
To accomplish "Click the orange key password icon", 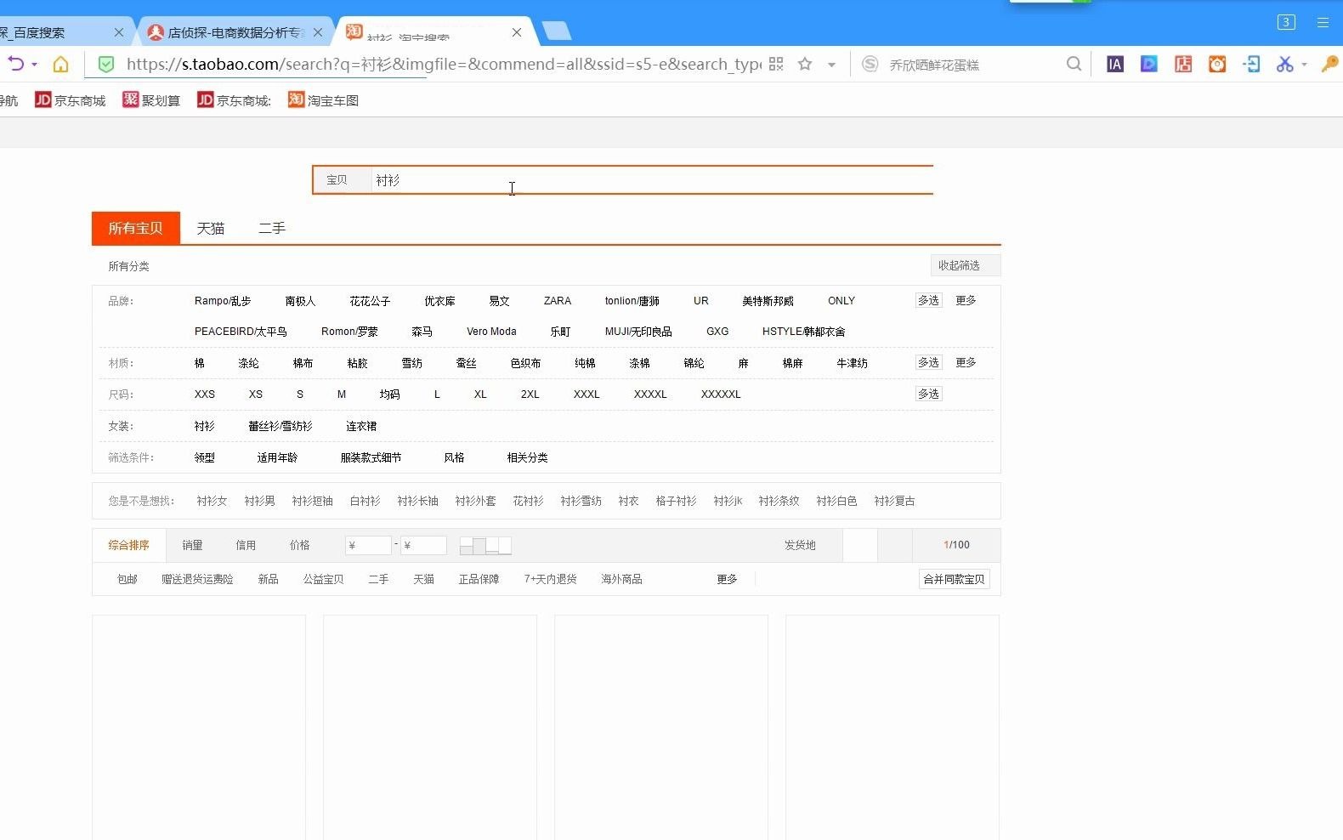I will coord(1330,64).
